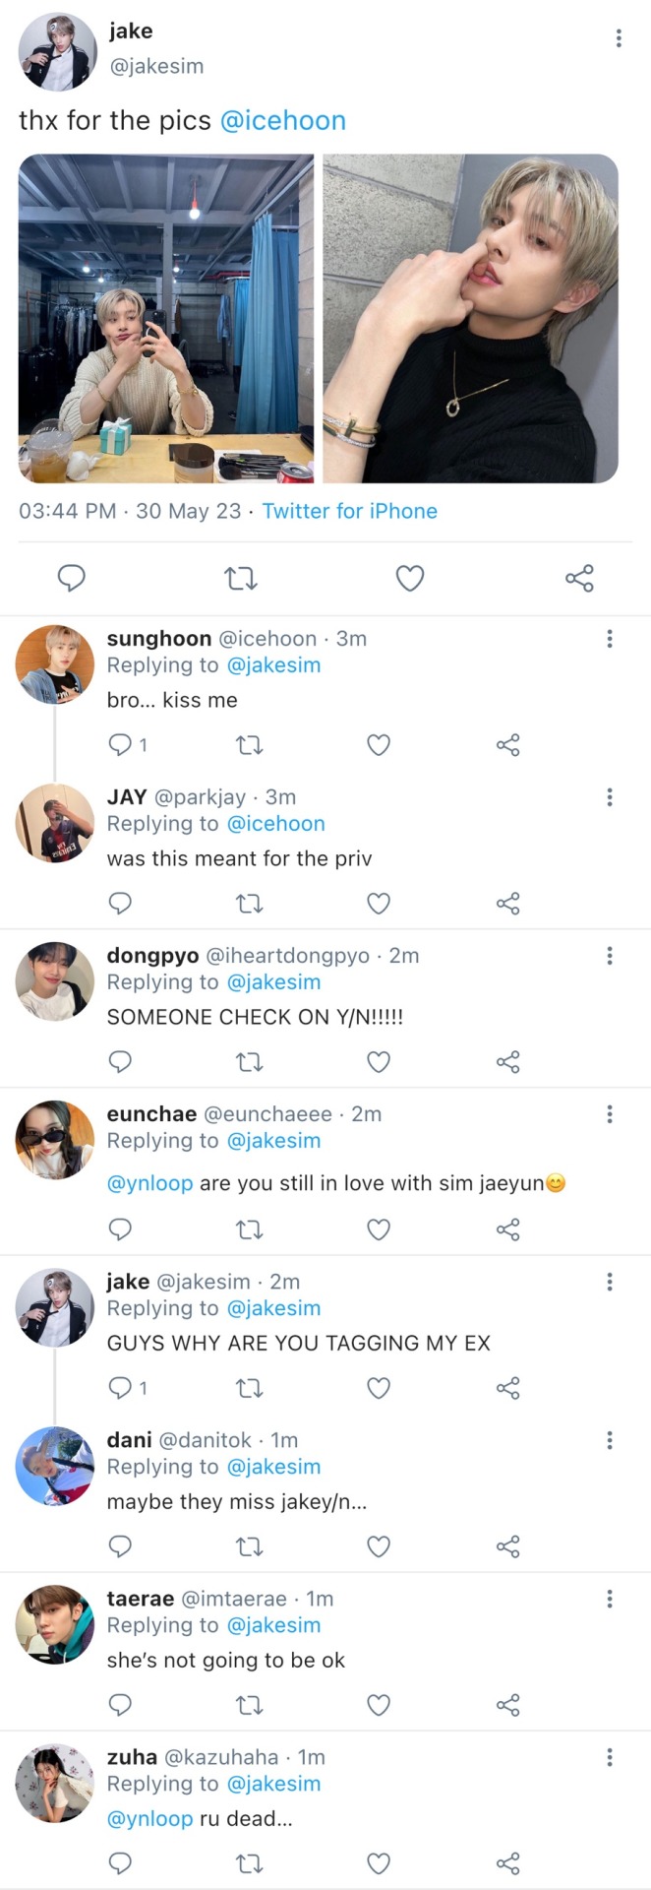Retweet jake's main photo tweet
The width and height of the screenshot is (651, 1890).
[x=241, y=578]
